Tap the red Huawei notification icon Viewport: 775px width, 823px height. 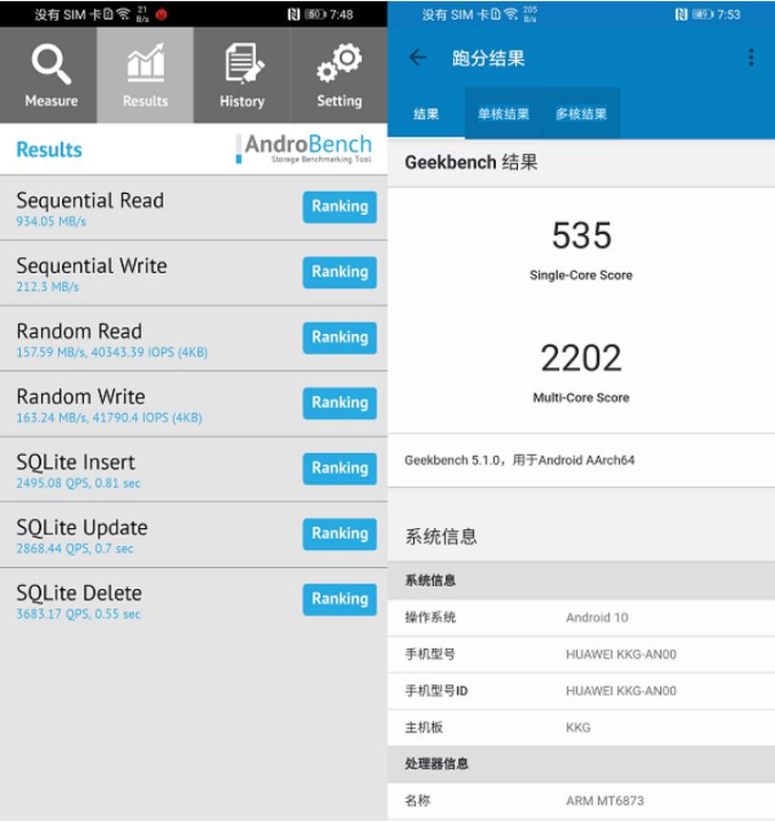click(161, 14)
